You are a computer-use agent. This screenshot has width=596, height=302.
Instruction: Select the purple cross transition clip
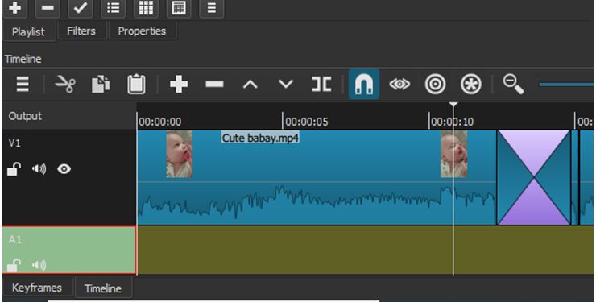(534, 177)
